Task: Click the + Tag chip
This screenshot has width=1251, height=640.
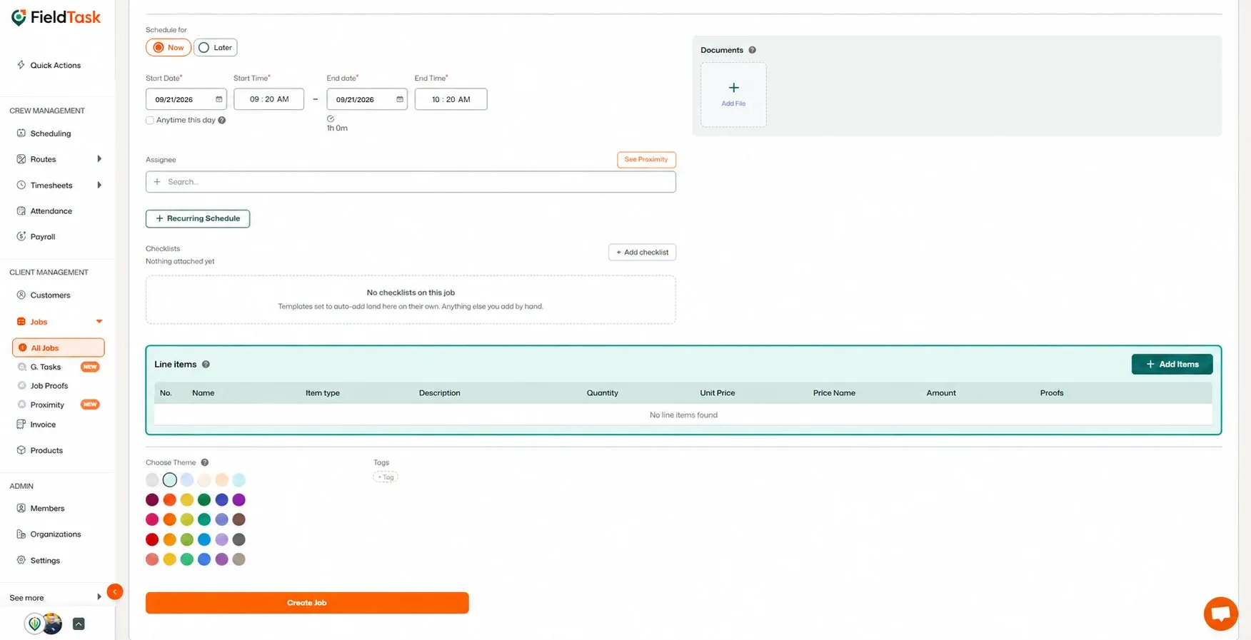Action: coord(386,477)
